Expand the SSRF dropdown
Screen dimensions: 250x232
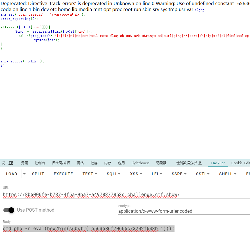179,174
